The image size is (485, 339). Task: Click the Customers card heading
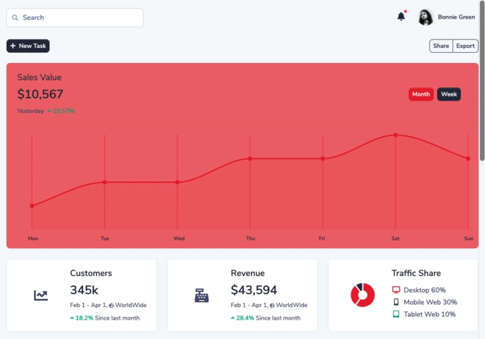[91, 273]
